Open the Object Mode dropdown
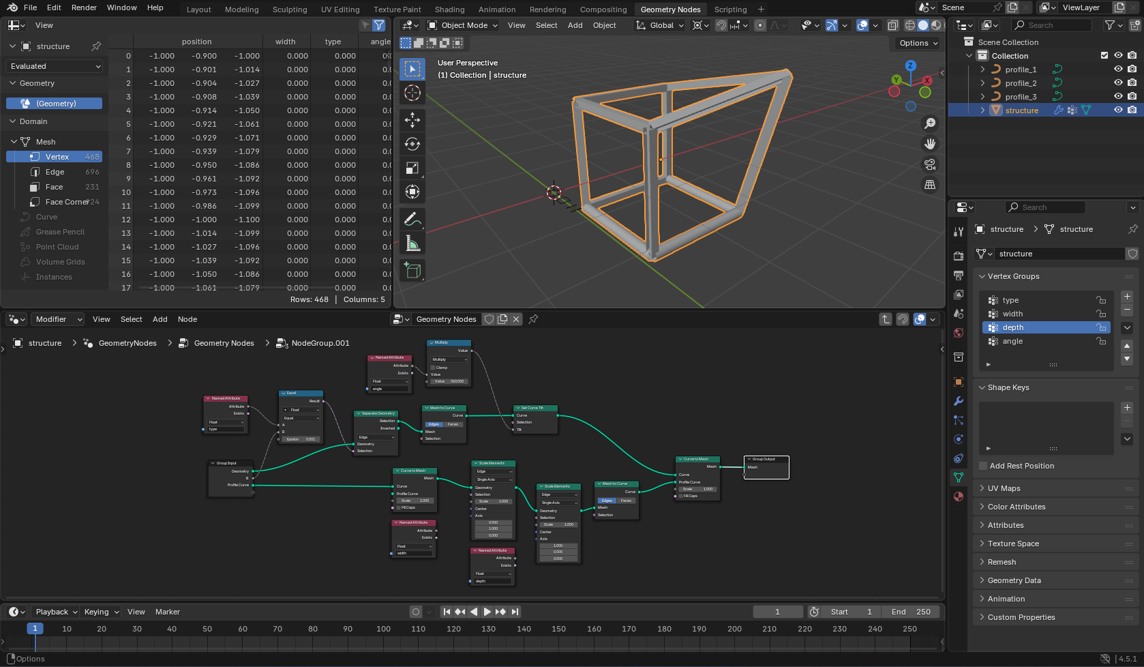Viewport: 1144px width, 667px height. point(463,25)
